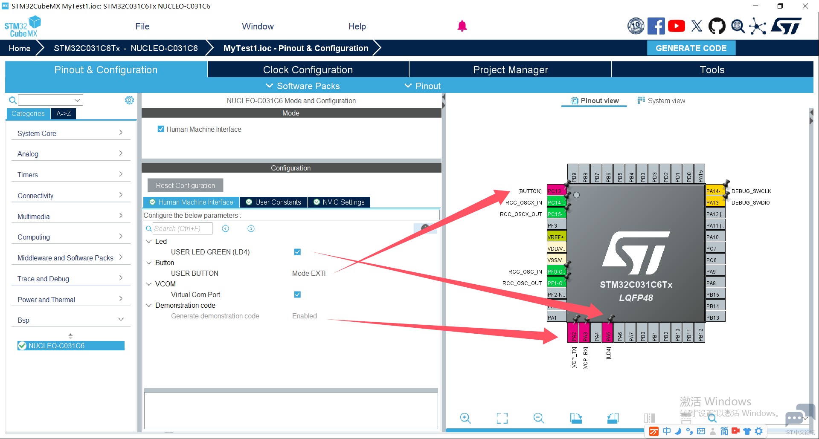Expand the Timers category
Image resolution: width=819 pixels, height=439 pixels.
pyautogui.click(x=70, y=175)
